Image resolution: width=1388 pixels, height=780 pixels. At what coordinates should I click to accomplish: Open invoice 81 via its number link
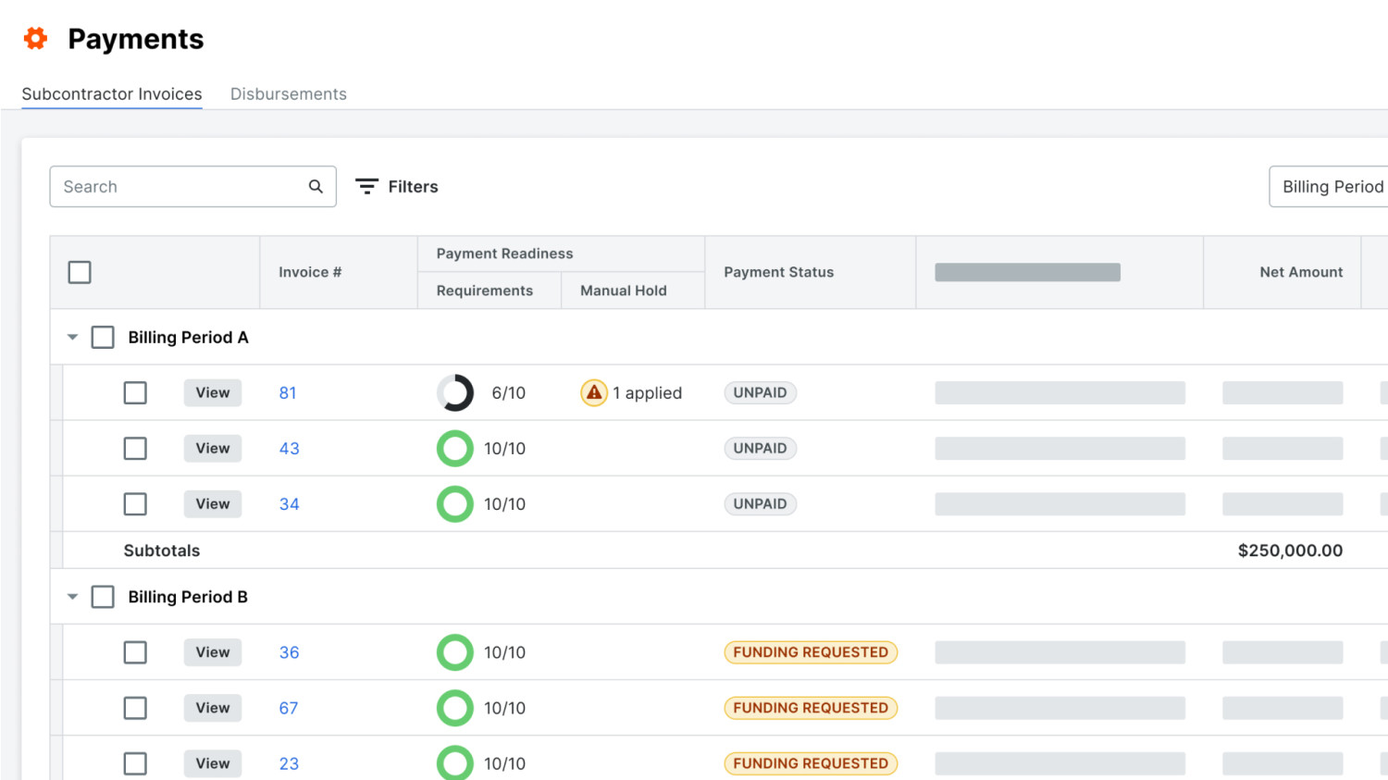point(288,392)
